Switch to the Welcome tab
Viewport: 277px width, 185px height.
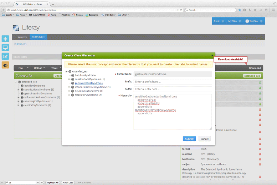(x=22, y=37)
